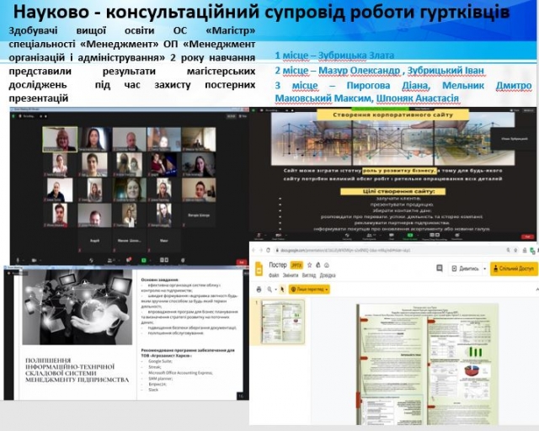This screenshot has width=539, height=431.
Task: Open the Вигляд menu
Action: click(x=309, y=275)
